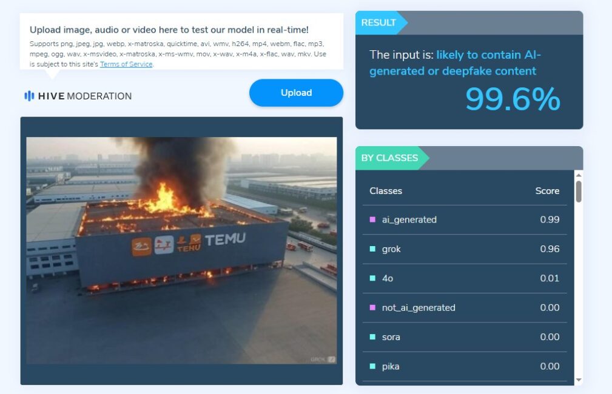Click the sora class cyan marker
The image size is (612, 394).
[x=373, y=336]
